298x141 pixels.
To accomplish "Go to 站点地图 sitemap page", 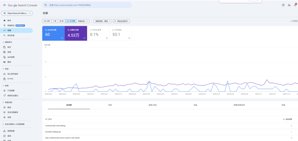I will click(11, 57).
